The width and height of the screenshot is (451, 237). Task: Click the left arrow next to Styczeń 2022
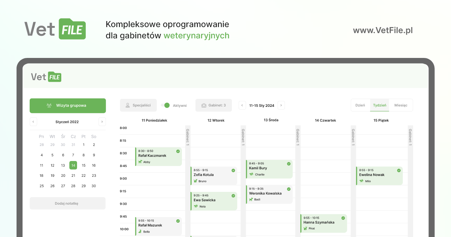pyautogui.click(x=33, y=122)
